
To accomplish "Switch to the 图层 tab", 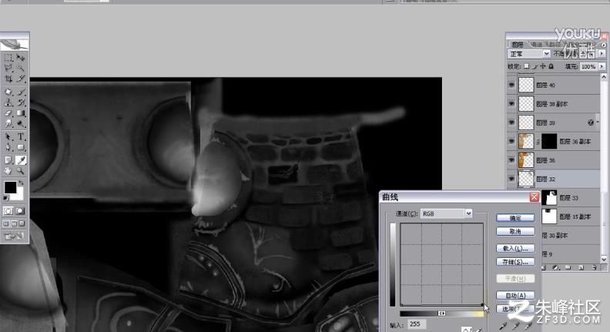I will (518, 45).
